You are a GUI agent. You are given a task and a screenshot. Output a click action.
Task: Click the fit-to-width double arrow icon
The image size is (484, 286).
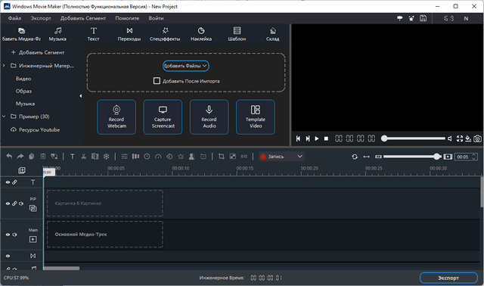pyautogui.click(x=366, y=157)
